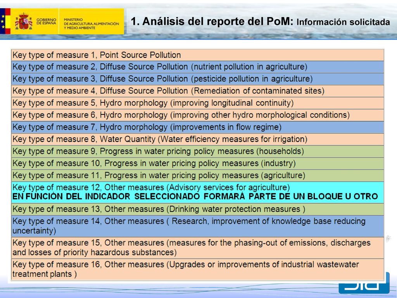Select the row Key type of measure 1, Point Source Pollution
397x298 pixels.
[x=197, y=55]
